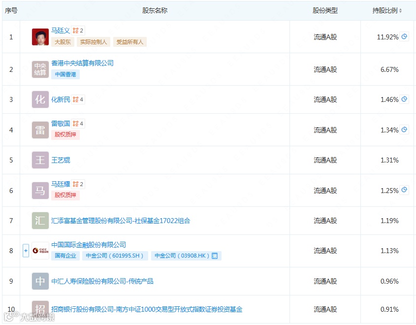Click the 股东名称 column header

(155, 11)
